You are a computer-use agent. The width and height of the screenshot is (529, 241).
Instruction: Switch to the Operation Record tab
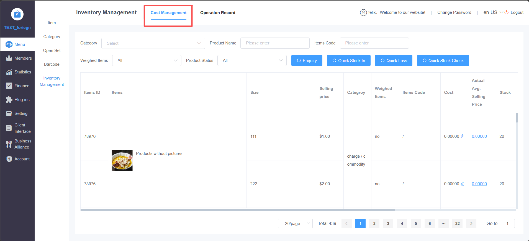(x=218, y=13)
